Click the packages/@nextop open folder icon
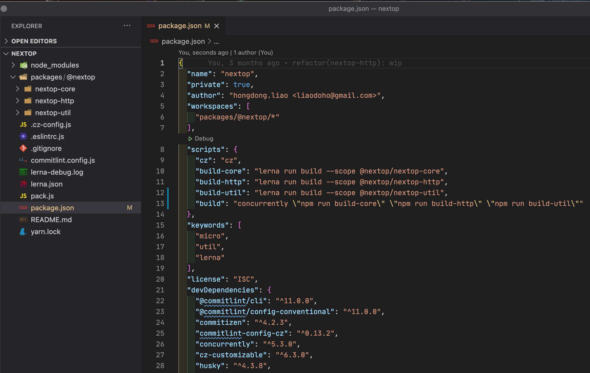 tap(23, 77)
